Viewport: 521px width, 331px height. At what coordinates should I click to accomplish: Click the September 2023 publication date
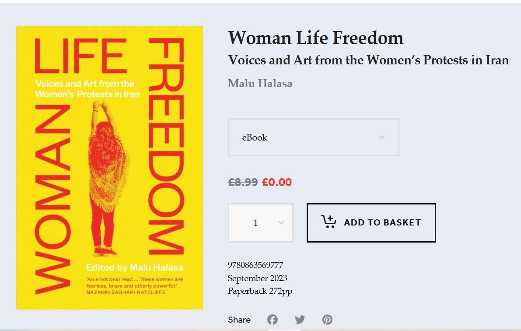257,278
